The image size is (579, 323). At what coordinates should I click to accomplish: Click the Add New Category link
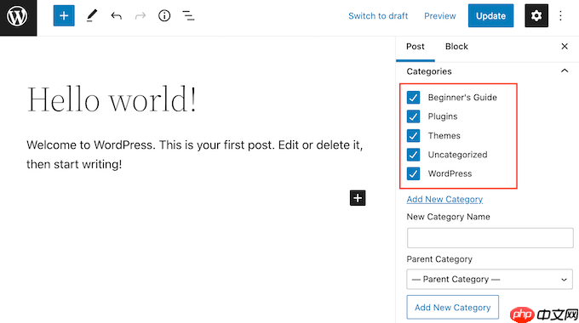click(x=444, y=199)
